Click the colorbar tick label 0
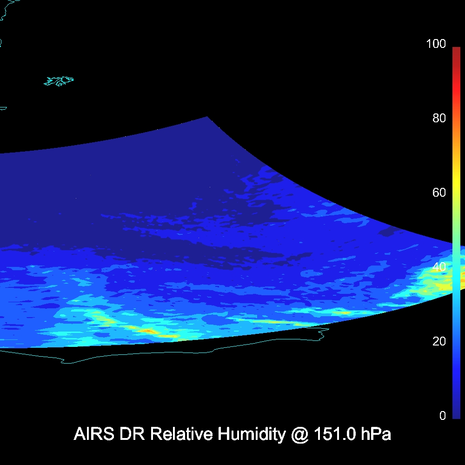Screen dimensions: 465x465 442,416
